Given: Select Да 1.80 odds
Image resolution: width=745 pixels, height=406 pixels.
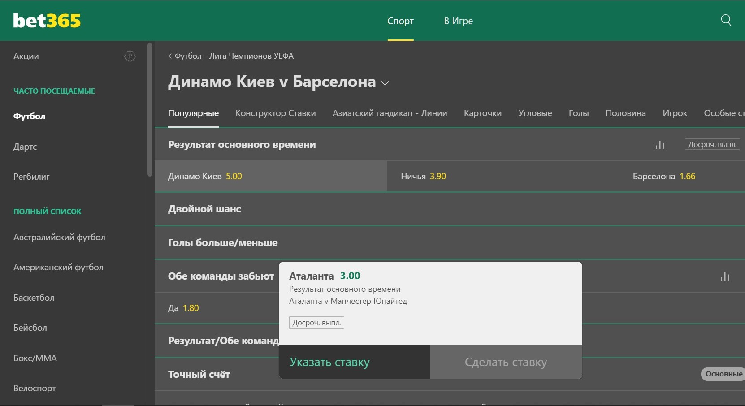Looking at the screenshot, I should pos(217,308).
